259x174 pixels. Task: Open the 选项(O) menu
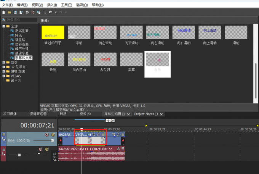click(x=82, y=5)
